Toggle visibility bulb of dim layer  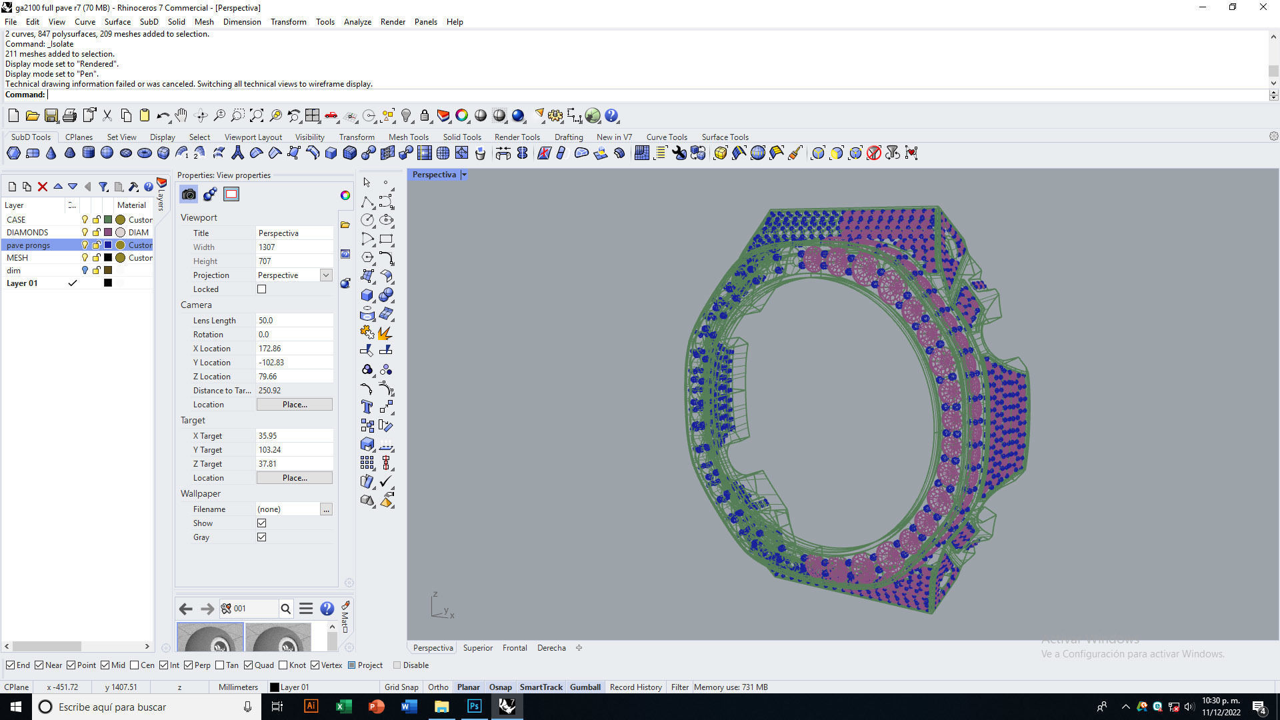85,271
